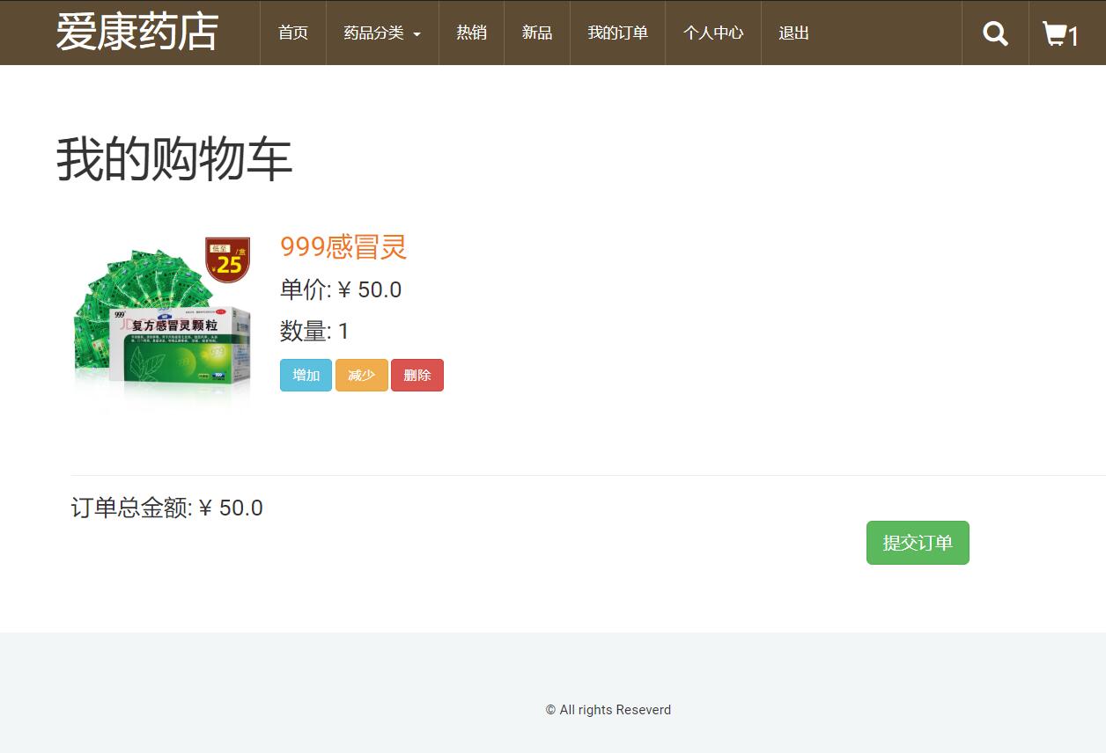Select the 热销 navigation item

pyautogui.click(x=471, y=33)
